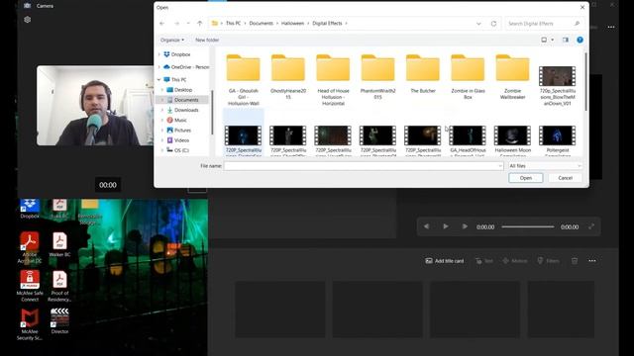Image resolution: width=634 pixels, height=356 pixels.
Task: Expand editor preview to full screen
Action: 591,226
